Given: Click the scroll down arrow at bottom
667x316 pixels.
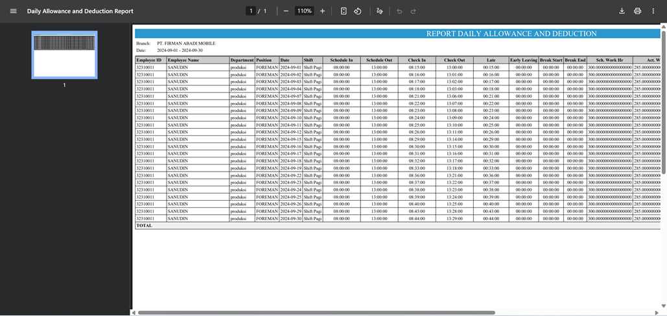Looking at the screenshot, I should point(664,306).
